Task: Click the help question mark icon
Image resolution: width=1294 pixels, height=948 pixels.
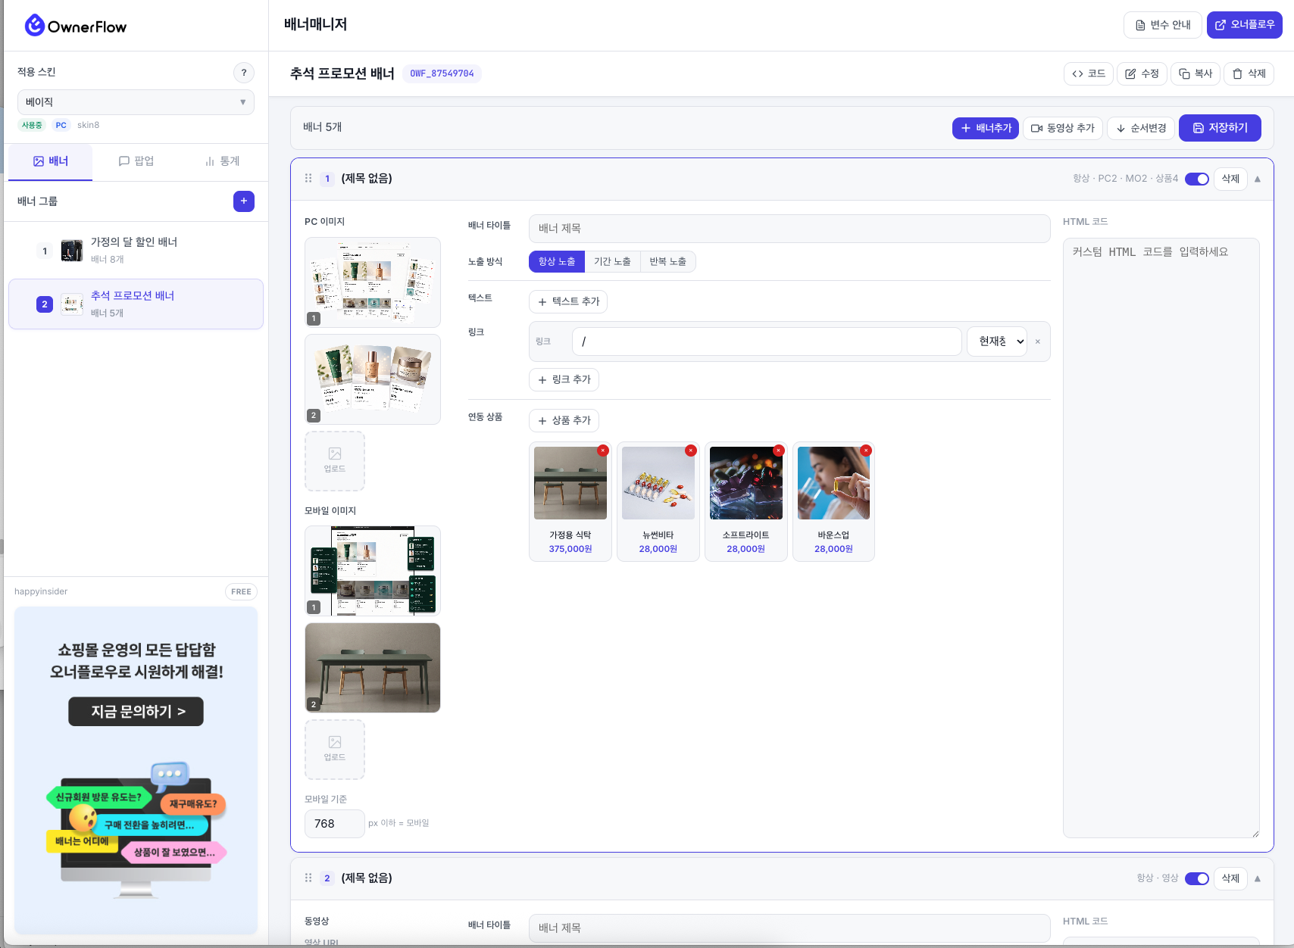Action: [x=243, y=73]
